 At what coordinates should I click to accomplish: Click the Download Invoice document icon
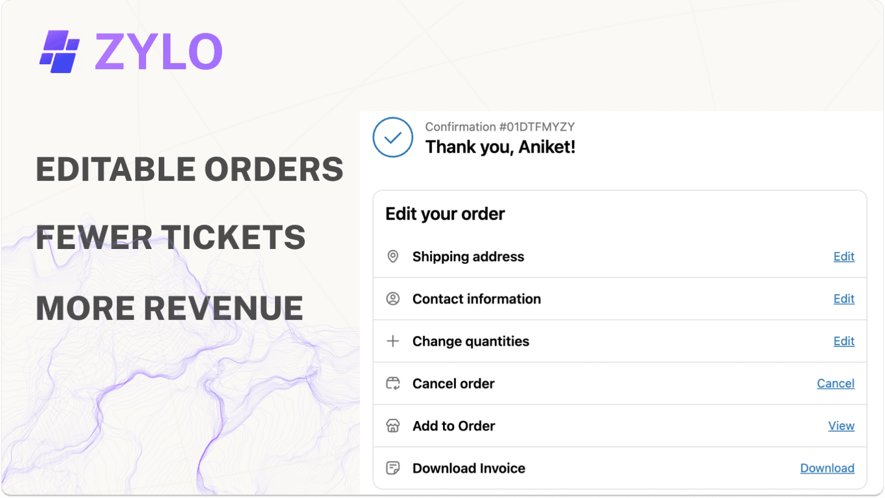point(393,468)
